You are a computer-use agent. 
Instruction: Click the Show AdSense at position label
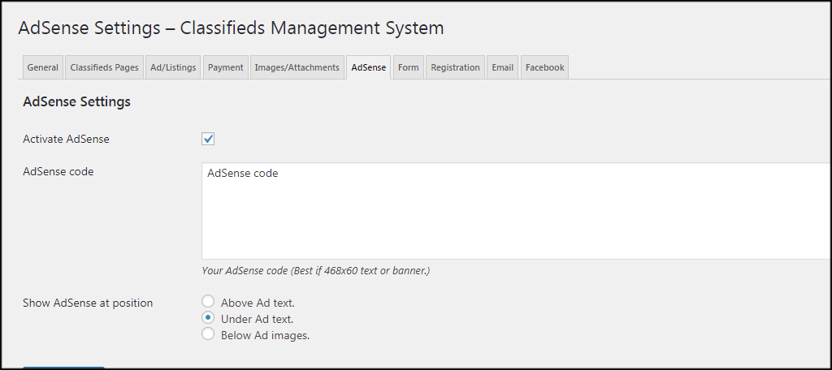(x=88, y=303)
